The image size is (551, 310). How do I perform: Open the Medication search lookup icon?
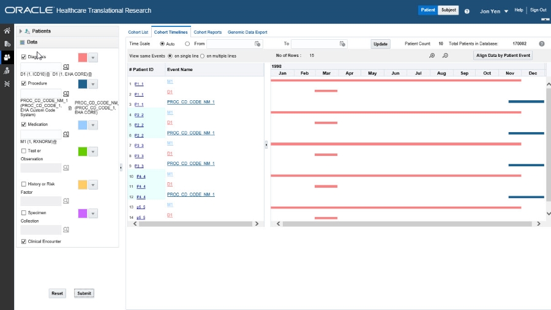click(66, 135)
